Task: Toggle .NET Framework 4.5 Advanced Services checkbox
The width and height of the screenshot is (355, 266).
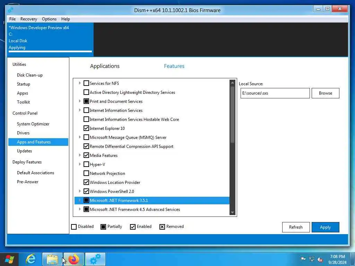Action: click(x=86, y=209)
